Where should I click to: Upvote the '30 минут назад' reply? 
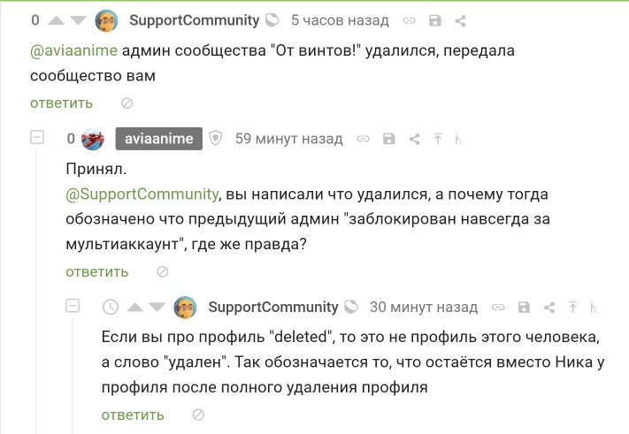coord(134,308)
